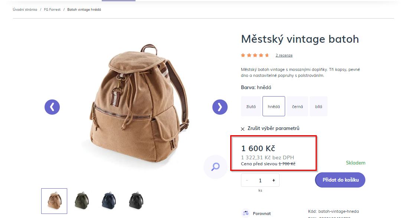Open the magnifier zoom on product image
414x218 pixels.
pos(216,167)
